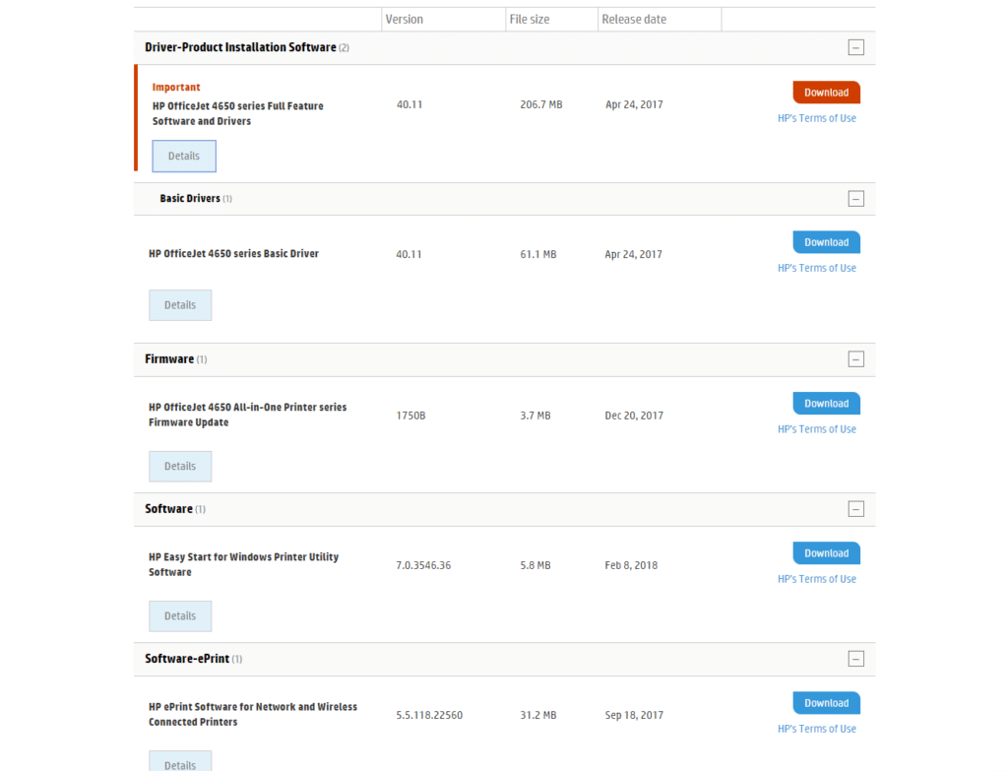Image resolution: width=1008 pixels, height=771 pixels.
Task: Click the Version column header
Action: 406,19
